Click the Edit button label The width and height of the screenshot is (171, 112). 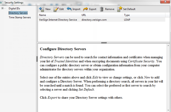[62, 9]
